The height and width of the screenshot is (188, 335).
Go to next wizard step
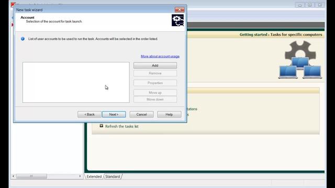coord(114,114)
